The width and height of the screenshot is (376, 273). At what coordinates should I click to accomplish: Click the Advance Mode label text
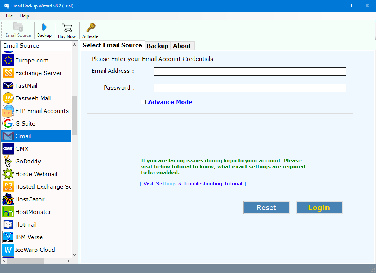tap(170, 102)
